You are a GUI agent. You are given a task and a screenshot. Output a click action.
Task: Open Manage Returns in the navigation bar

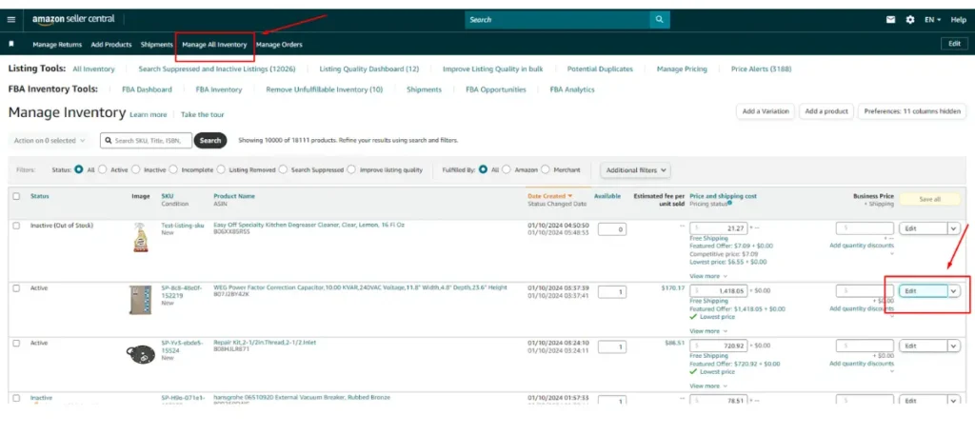57,45
